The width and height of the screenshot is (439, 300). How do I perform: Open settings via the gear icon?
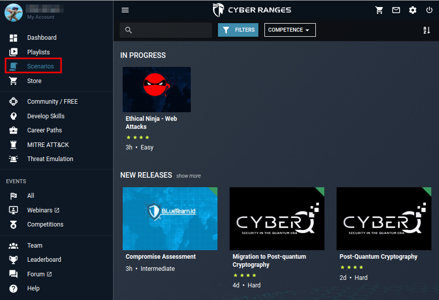coord(413,10)
